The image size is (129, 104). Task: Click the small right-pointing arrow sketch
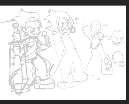(x=105, y=25)
